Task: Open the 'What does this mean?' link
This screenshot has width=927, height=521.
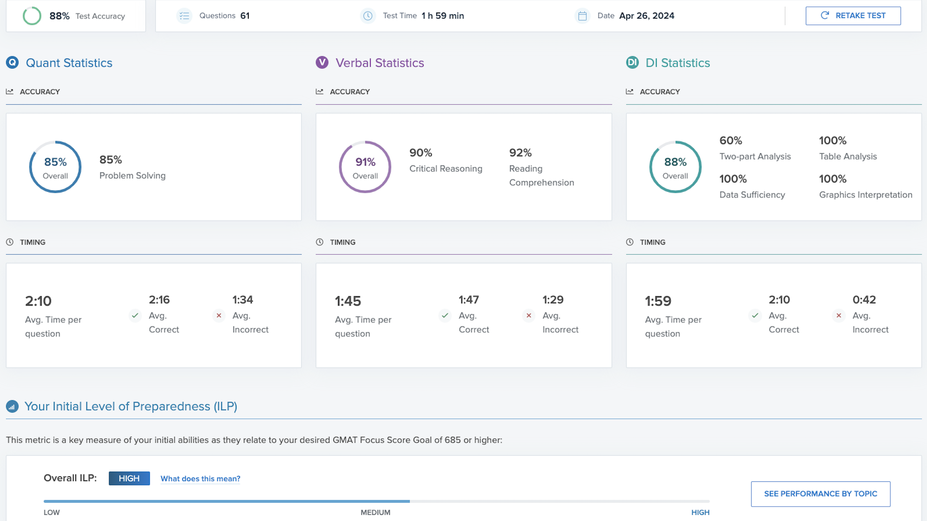Action: [x=200, y=478]
